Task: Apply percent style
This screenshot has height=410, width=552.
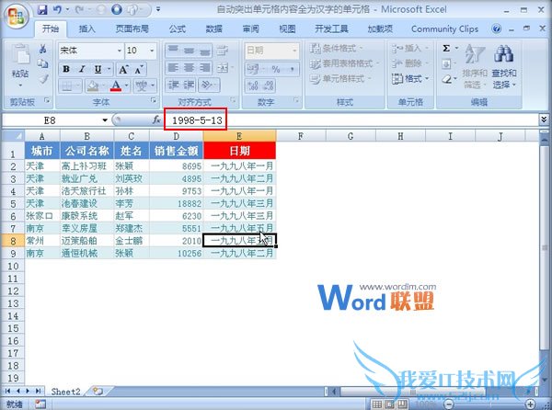Action: tap(276, 69)
